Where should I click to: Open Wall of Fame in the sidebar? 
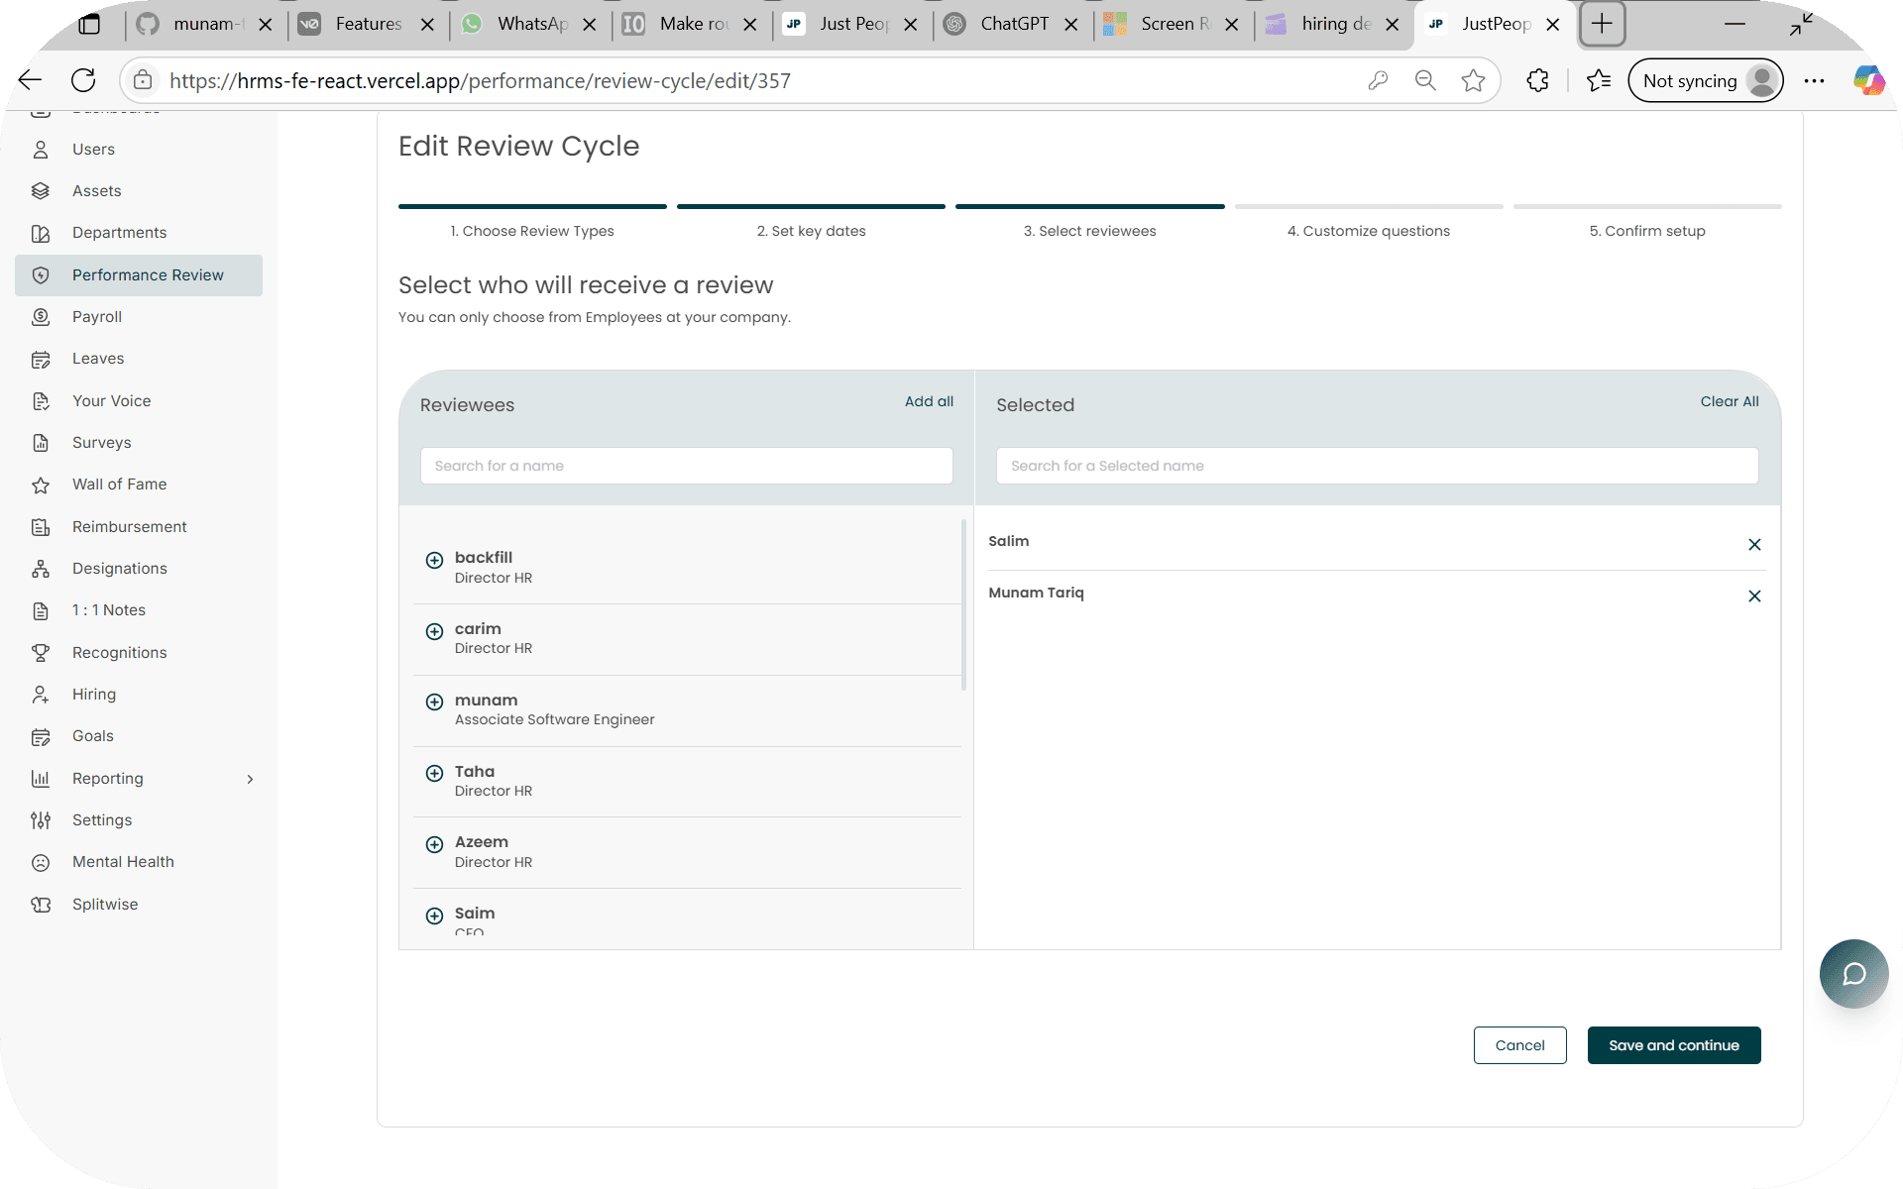point(119,485)
